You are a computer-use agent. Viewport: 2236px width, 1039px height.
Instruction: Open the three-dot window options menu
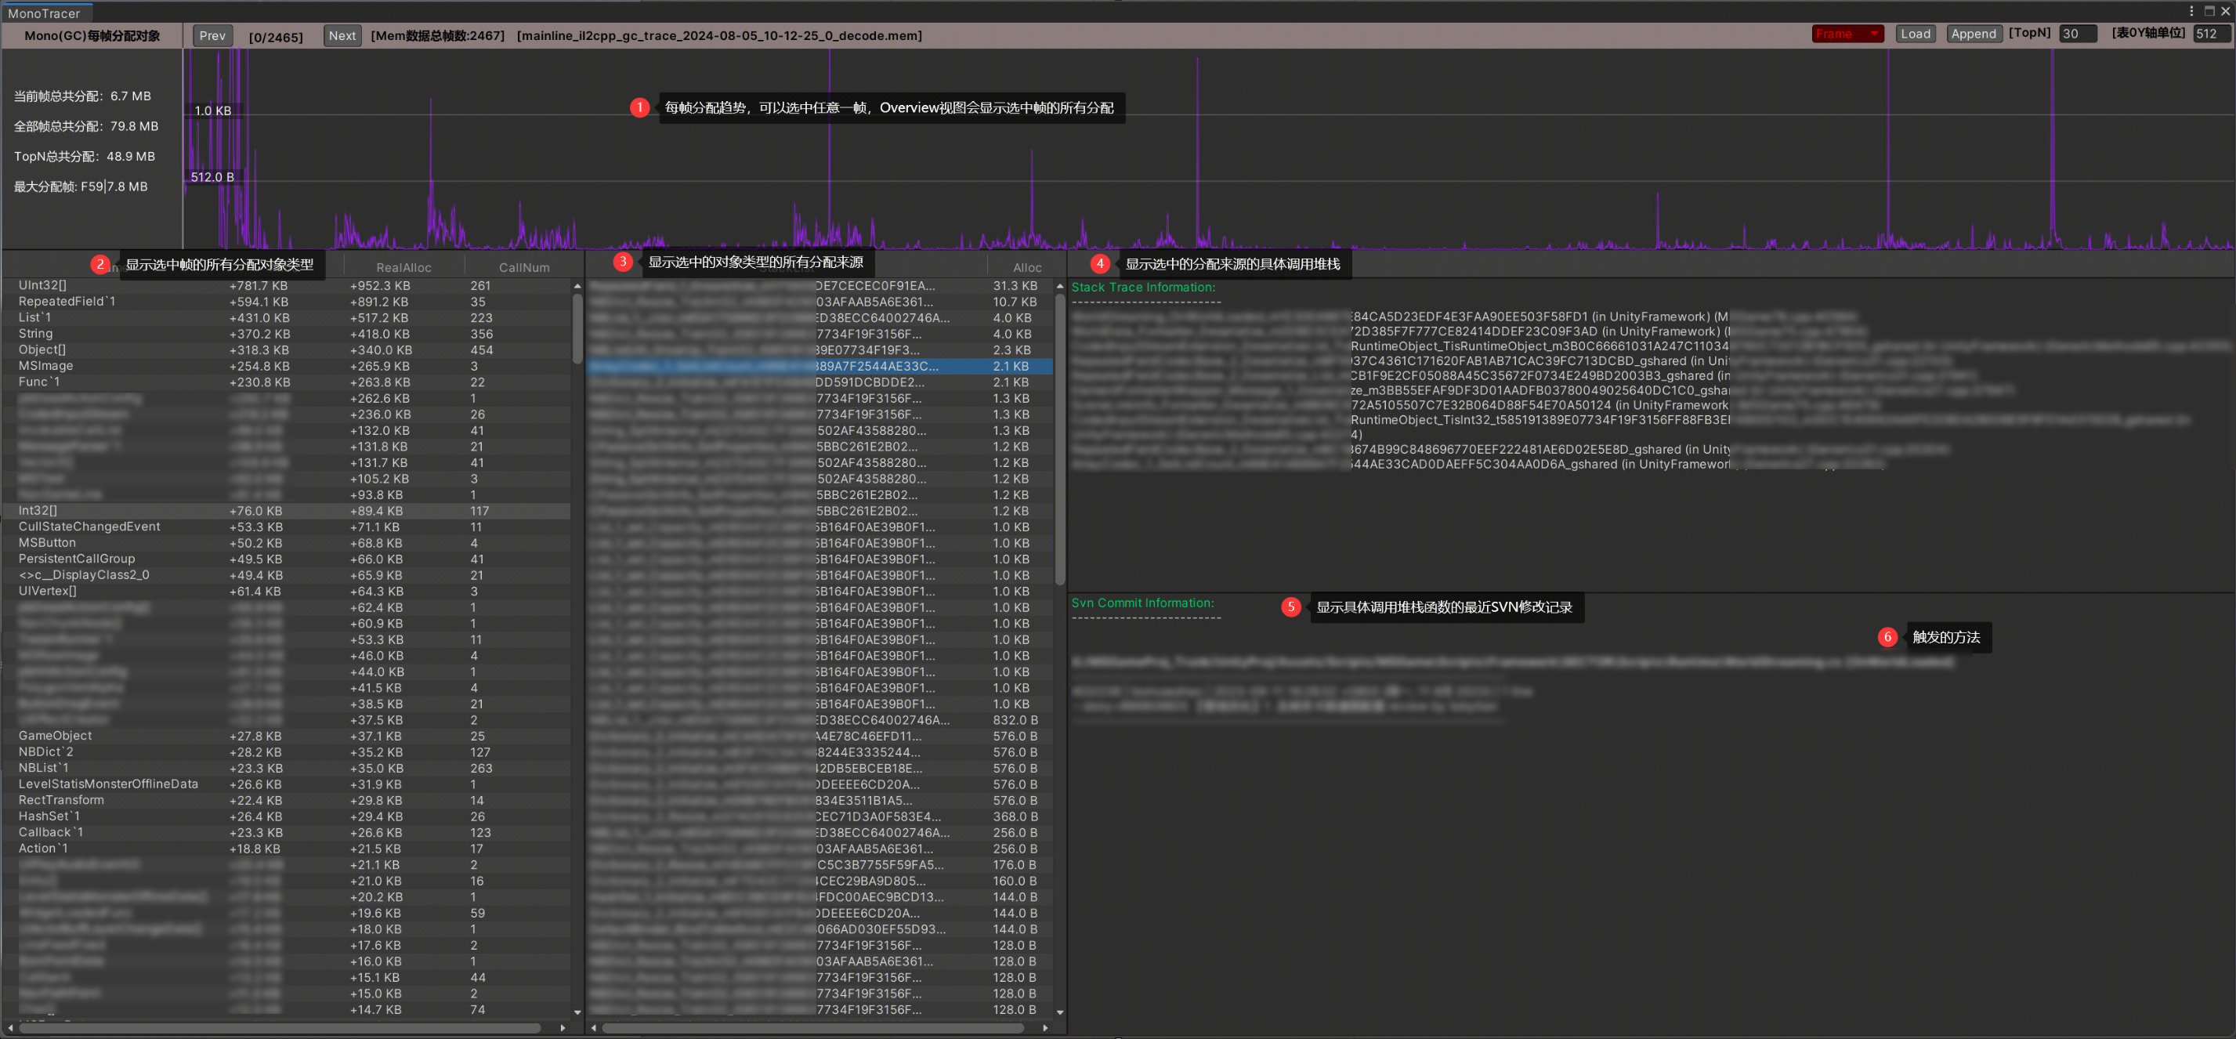2191,11
